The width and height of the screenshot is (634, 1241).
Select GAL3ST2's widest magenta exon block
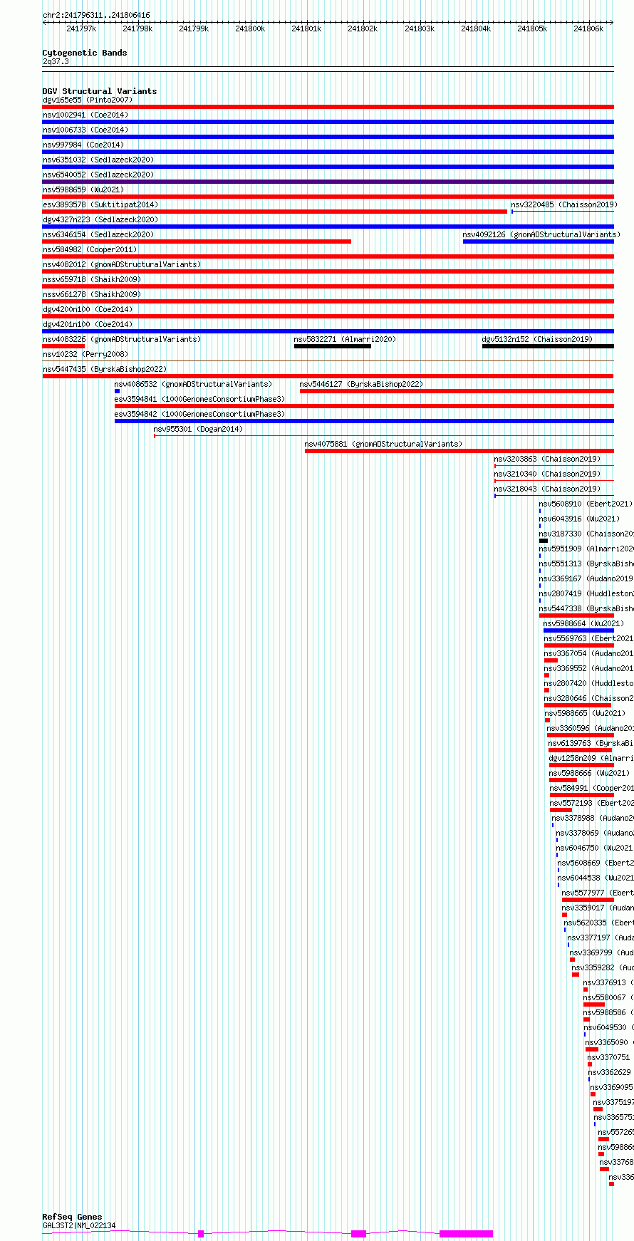(466, 1234)
